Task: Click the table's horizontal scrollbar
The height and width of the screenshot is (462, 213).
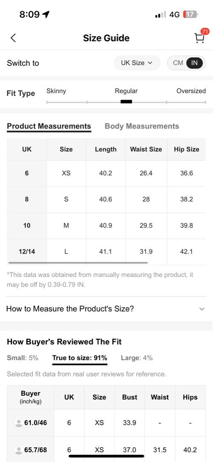Action: [x=78, y=262]
